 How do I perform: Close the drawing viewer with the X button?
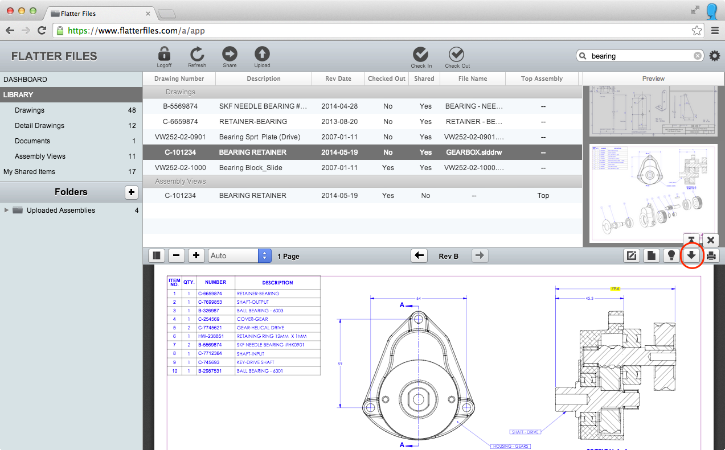[711, 240]
